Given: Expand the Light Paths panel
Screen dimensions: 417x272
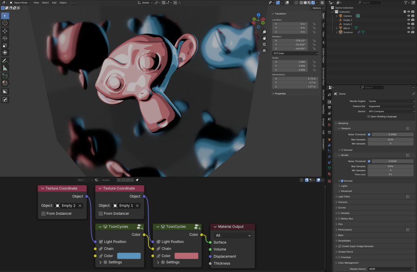Looking at the screenshot, I should [x=344, y=197].
